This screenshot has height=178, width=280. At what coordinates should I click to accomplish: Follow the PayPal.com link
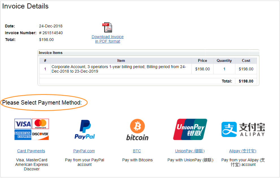point(84,151)
